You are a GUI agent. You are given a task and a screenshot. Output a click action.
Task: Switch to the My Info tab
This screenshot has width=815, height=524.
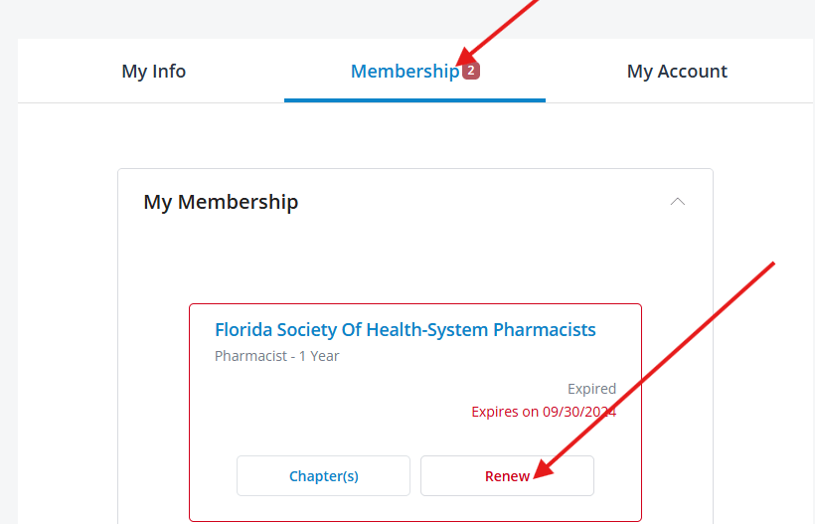pyautogui.click(x=153, y=72)
